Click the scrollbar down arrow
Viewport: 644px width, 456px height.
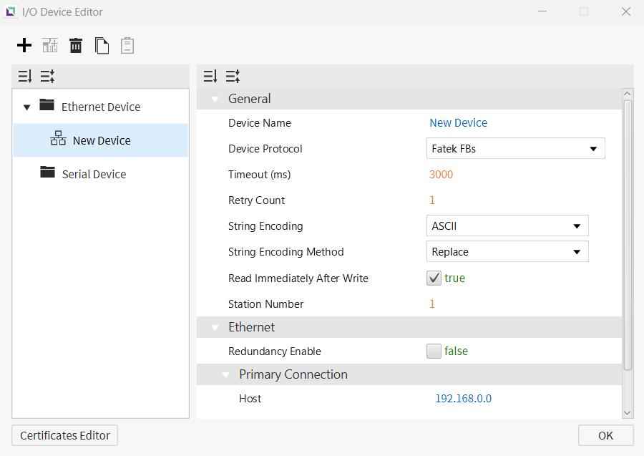[628, 413]
